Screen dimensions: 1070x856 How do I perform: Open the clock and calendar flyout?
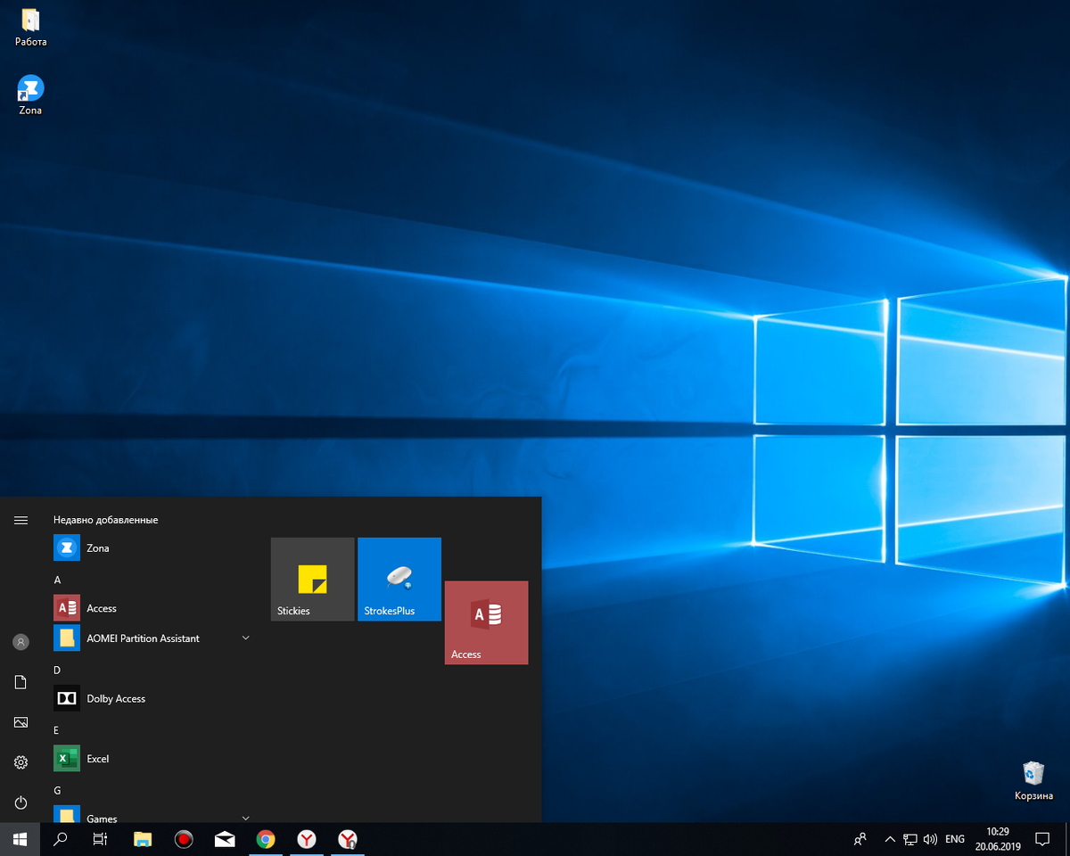tap(998, 839)
